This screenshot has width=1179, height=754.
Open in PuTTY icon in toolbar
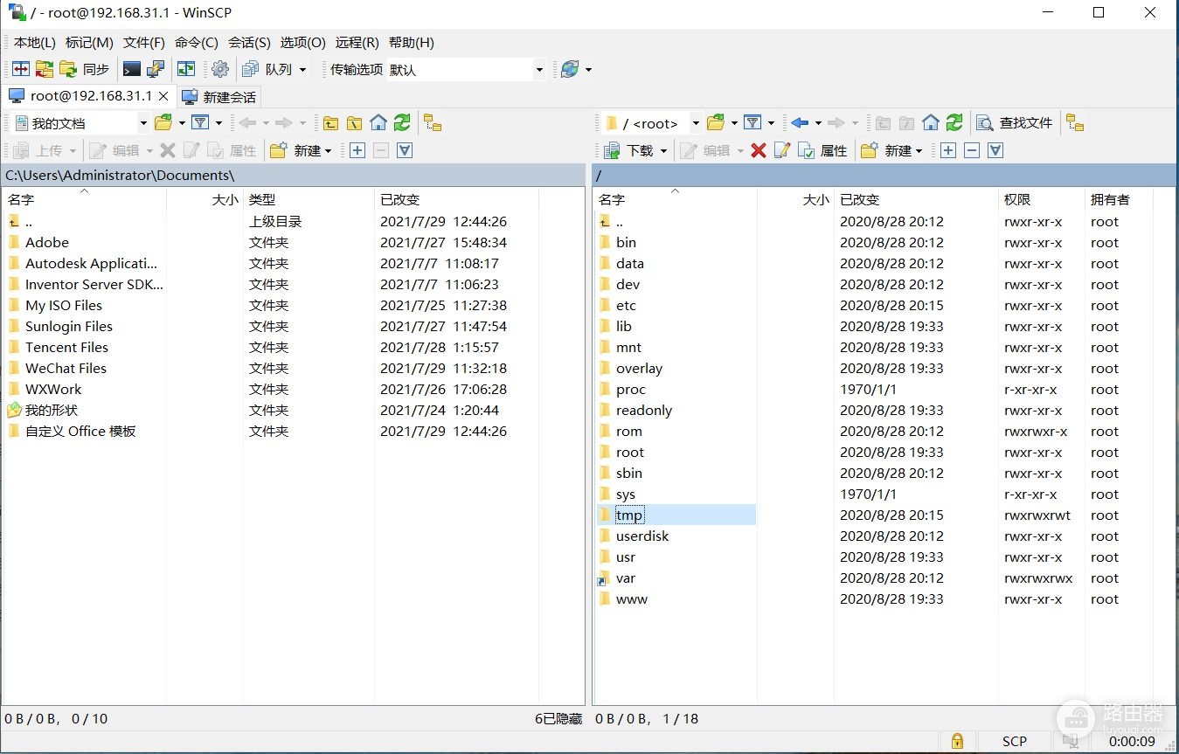[x=156, y=69]
